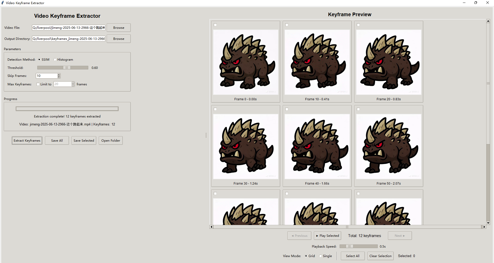Restore down the application window
The height and width of the screenshot is (263, 494).
(x=476, y=3)
